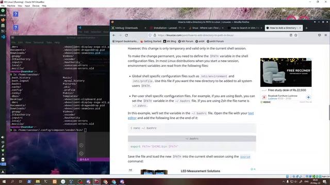
Task: Follow the 'text editor' hyperlink in article
Action: [251, 113]
